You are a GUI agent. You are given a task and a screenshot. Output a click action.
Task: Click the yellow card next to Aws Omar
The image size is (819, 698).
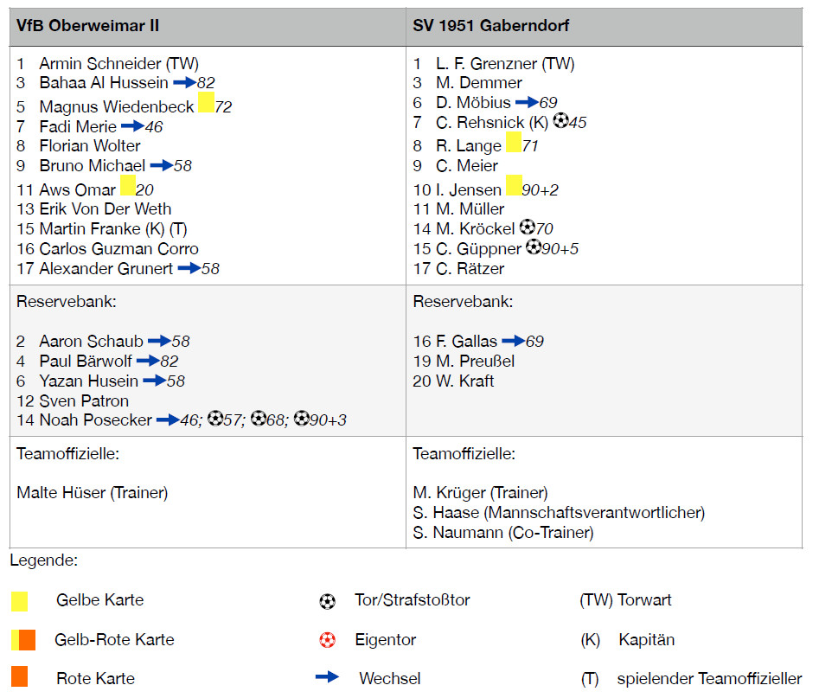pos(128,185)
